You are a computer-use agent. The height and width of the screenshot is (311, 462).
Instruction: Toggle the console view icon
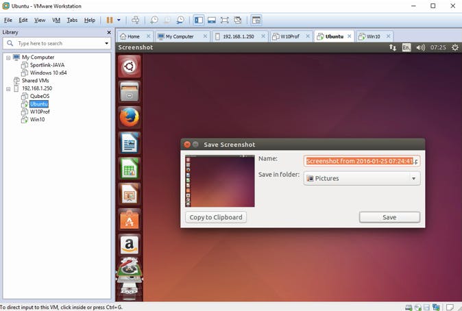point(256,20)
